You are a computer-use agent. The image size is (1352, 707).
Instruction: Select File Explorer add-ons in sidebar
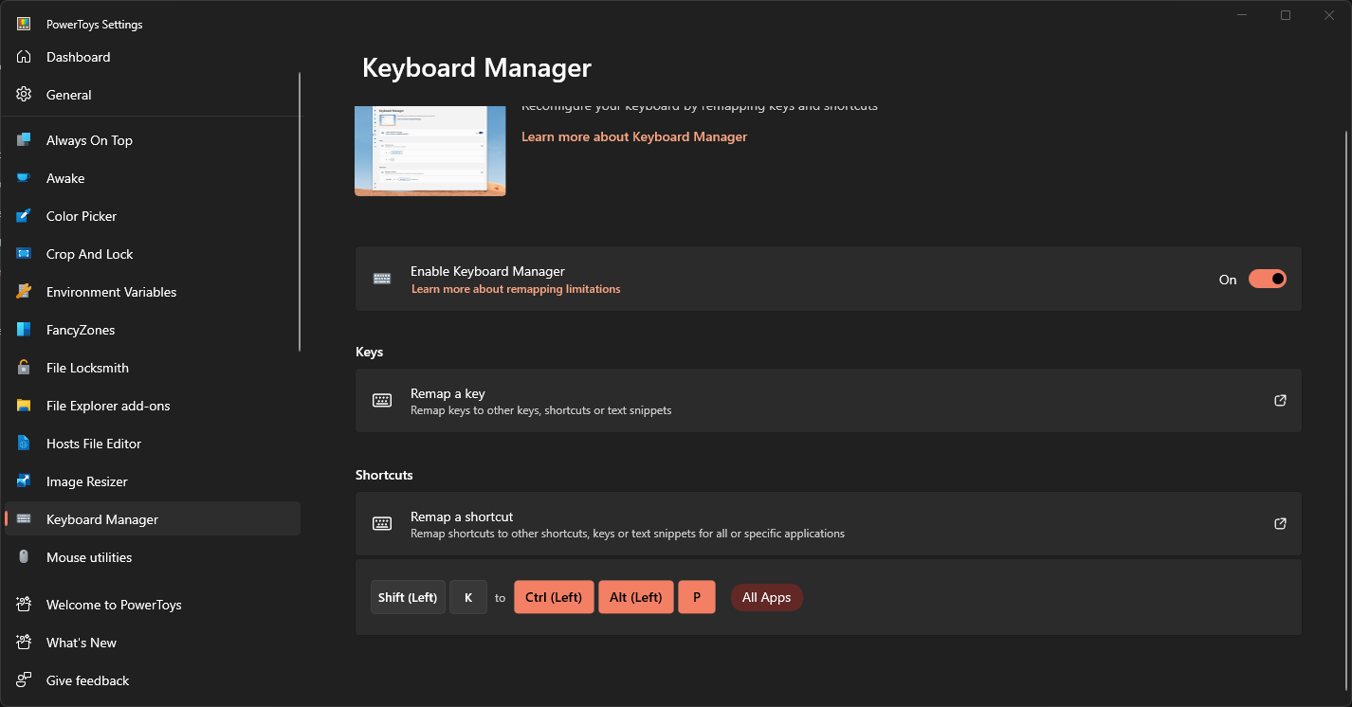pos(153,406)
